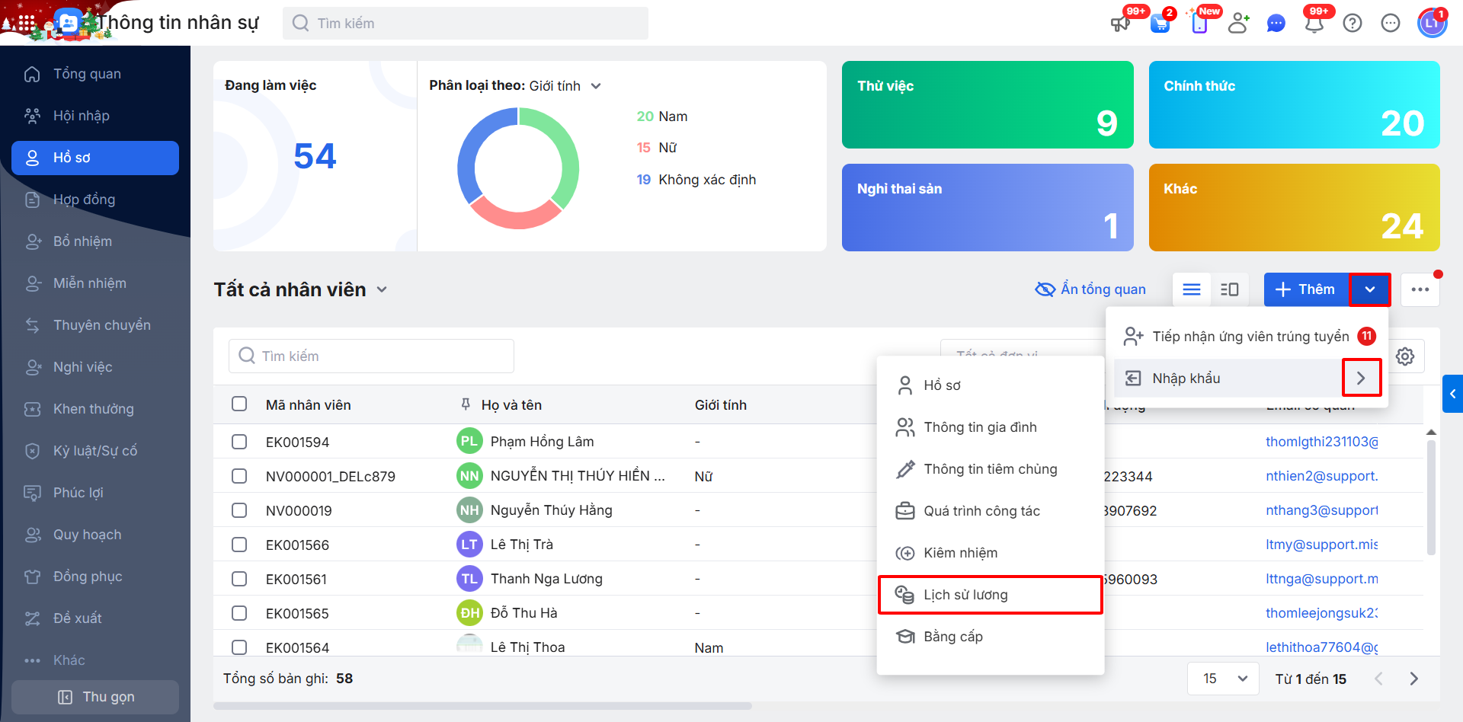Expand the Giới tính classification dropdown
Image resolution: width=1463 pixels, height=722 pixels.
596,86
